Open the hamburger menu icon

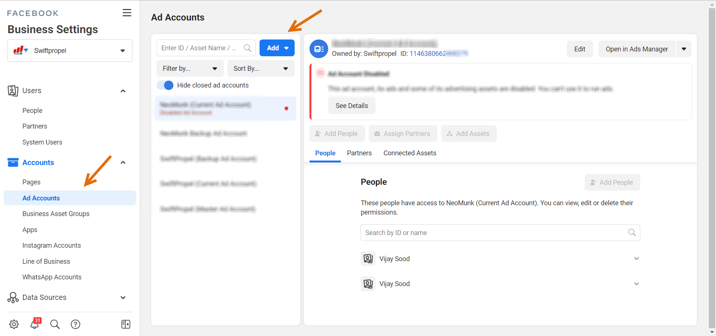coord(127,13)
